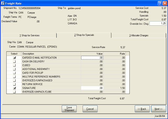Click the OVERSIZED/UNPACKAGED description text
Screen dimensions: 168x119
click(x=37, y=80)
